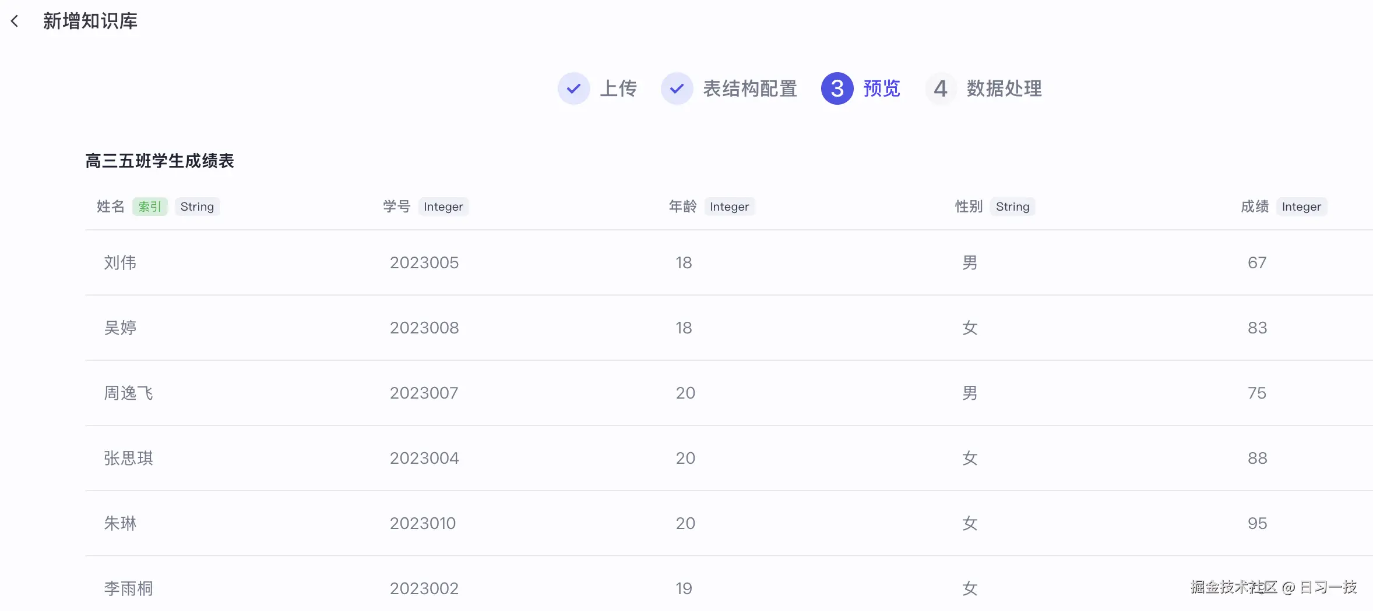Viewport: 1373px width, 611px height.
Task: Select the circled number 3 预览 step icon
Action: pos(837,88)
